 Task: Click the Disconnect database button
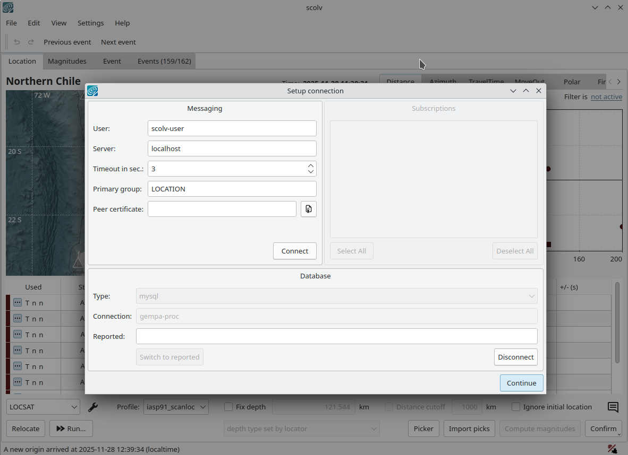click(515, 357)
